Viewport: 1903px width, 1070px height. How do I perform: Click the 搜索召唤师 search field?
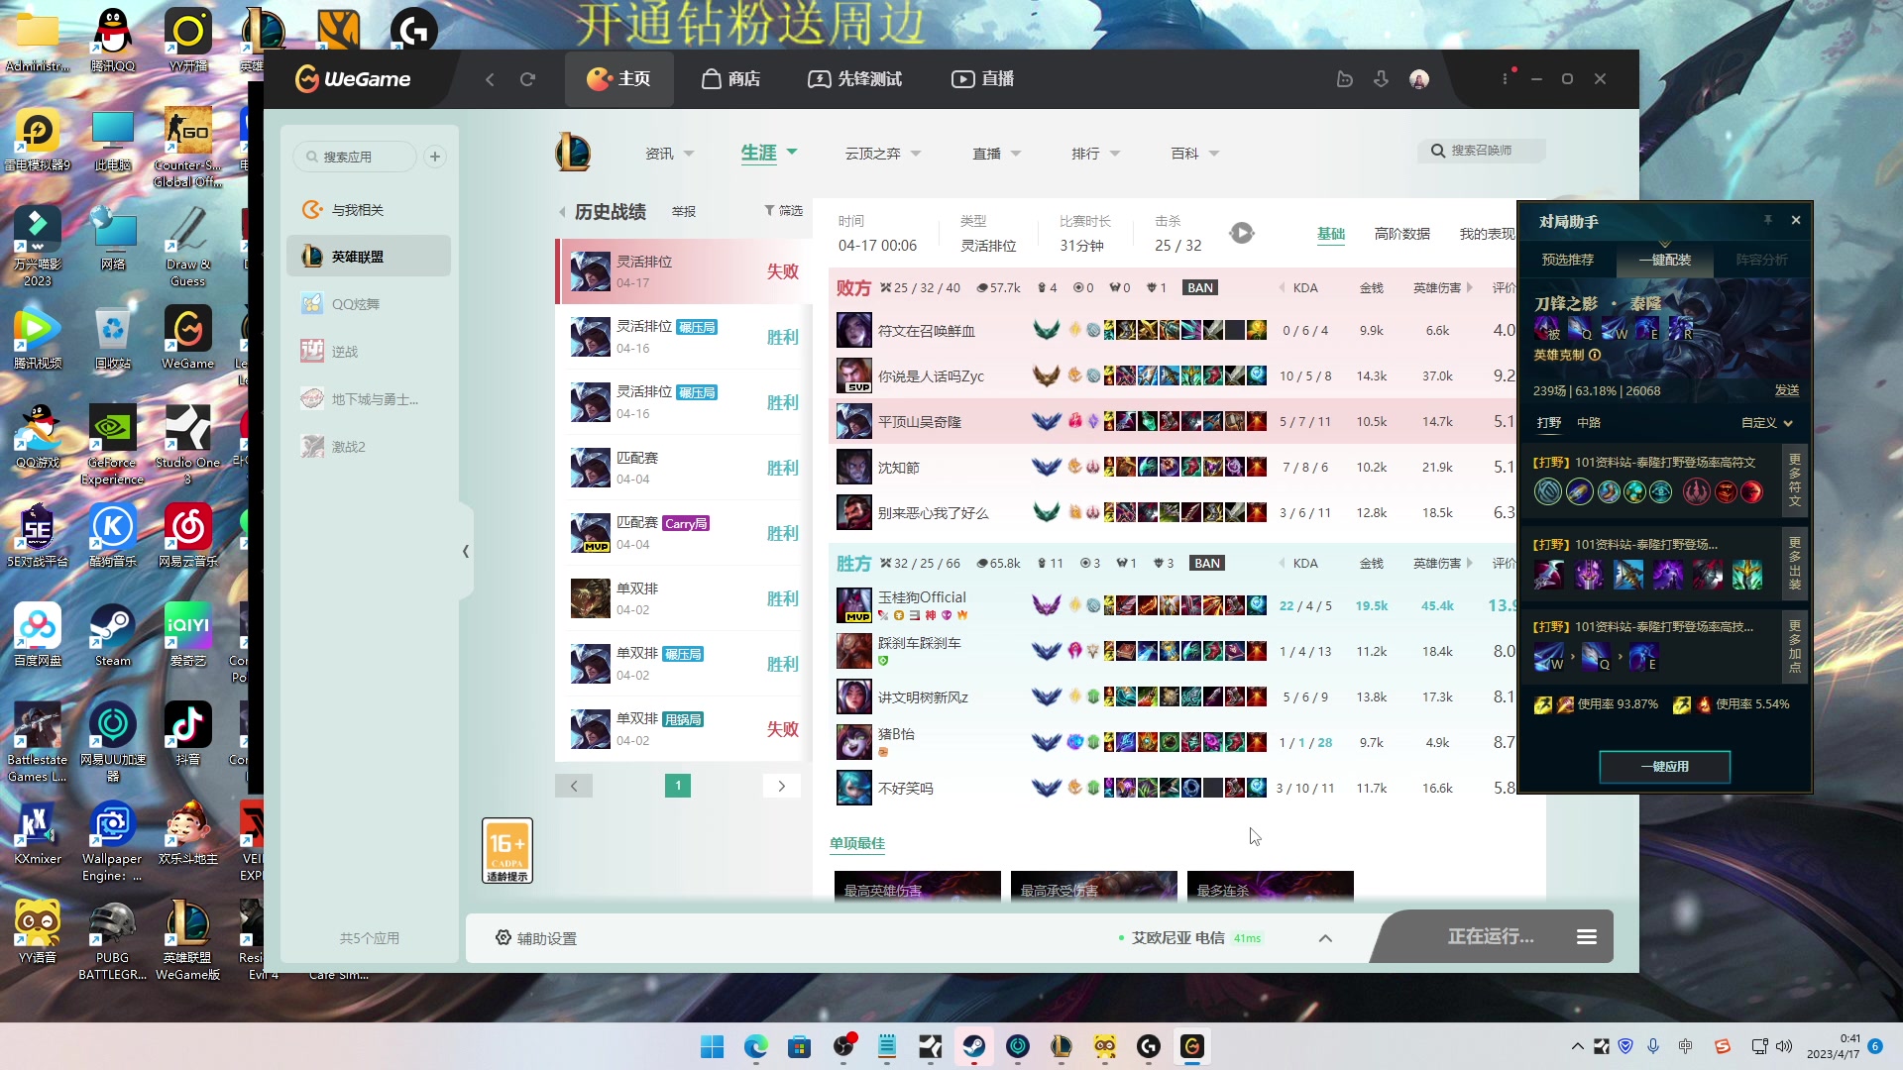pyautogui.click(x=1481, y=151)
